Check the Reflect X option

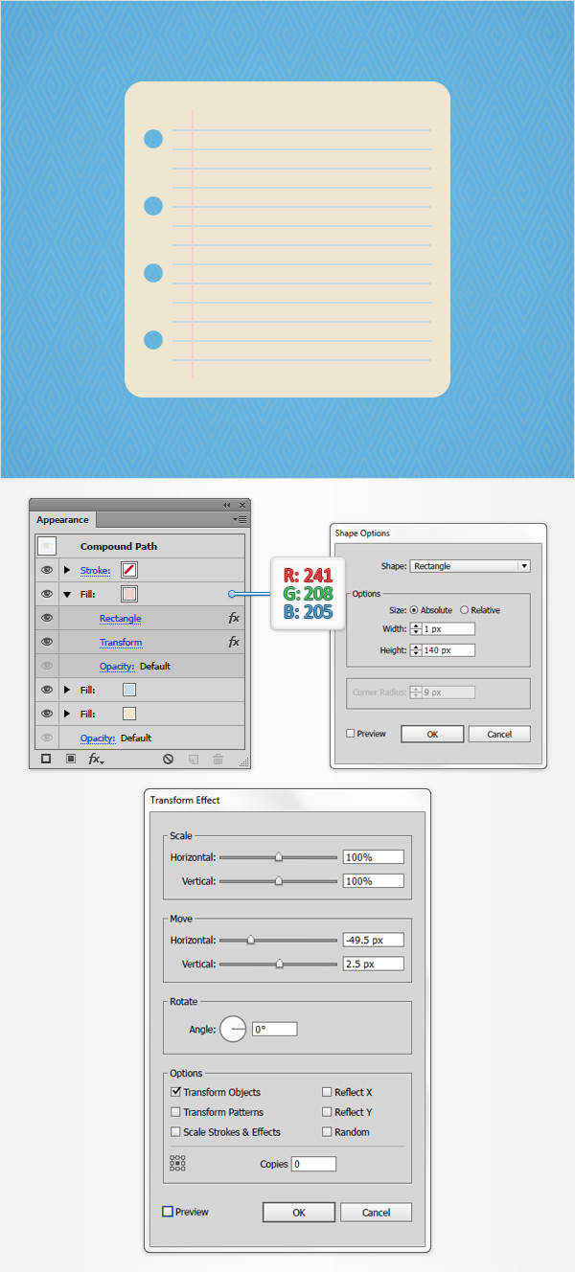click(327, 1092)
